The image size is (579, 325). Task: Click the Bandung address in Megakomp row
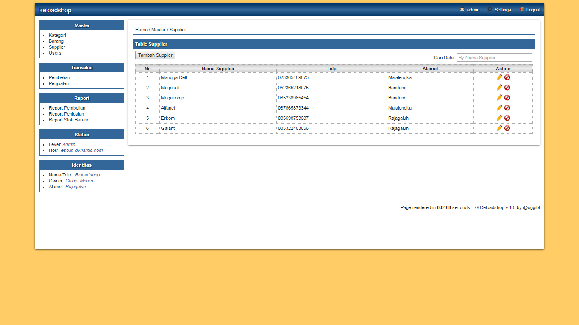397,98
